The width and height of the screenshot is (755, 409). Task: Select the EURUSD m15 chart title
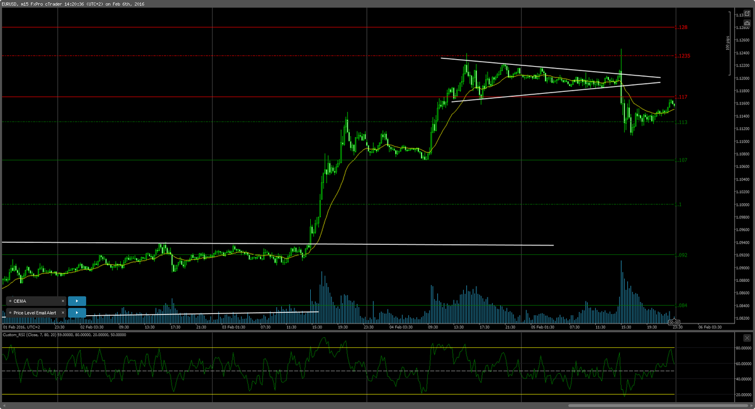click(x=38, y=4)
